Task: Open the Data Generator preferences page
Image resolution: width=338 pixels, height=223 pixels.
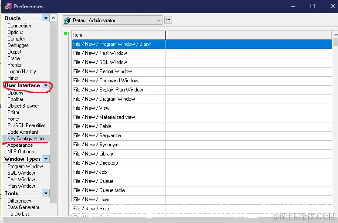Action: pos(23,207)
